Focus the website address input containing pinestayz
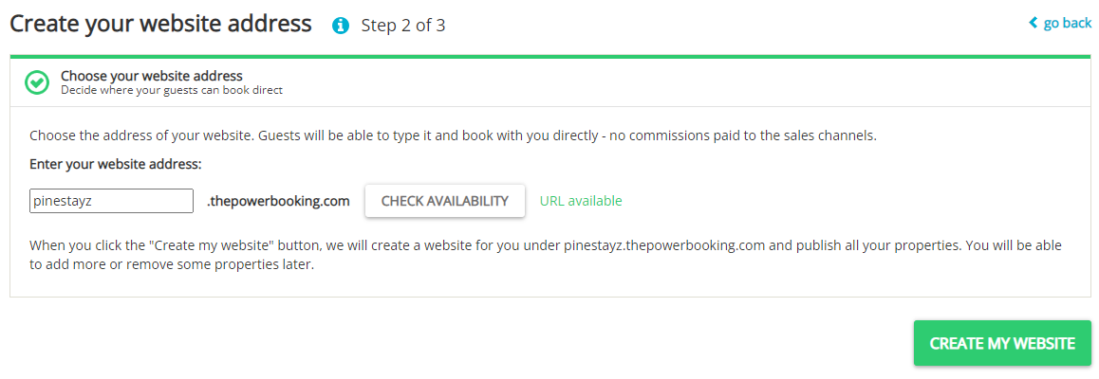The width and height of the screenshot is (1099, 379). pyautogui.click(x=111, y=201)
